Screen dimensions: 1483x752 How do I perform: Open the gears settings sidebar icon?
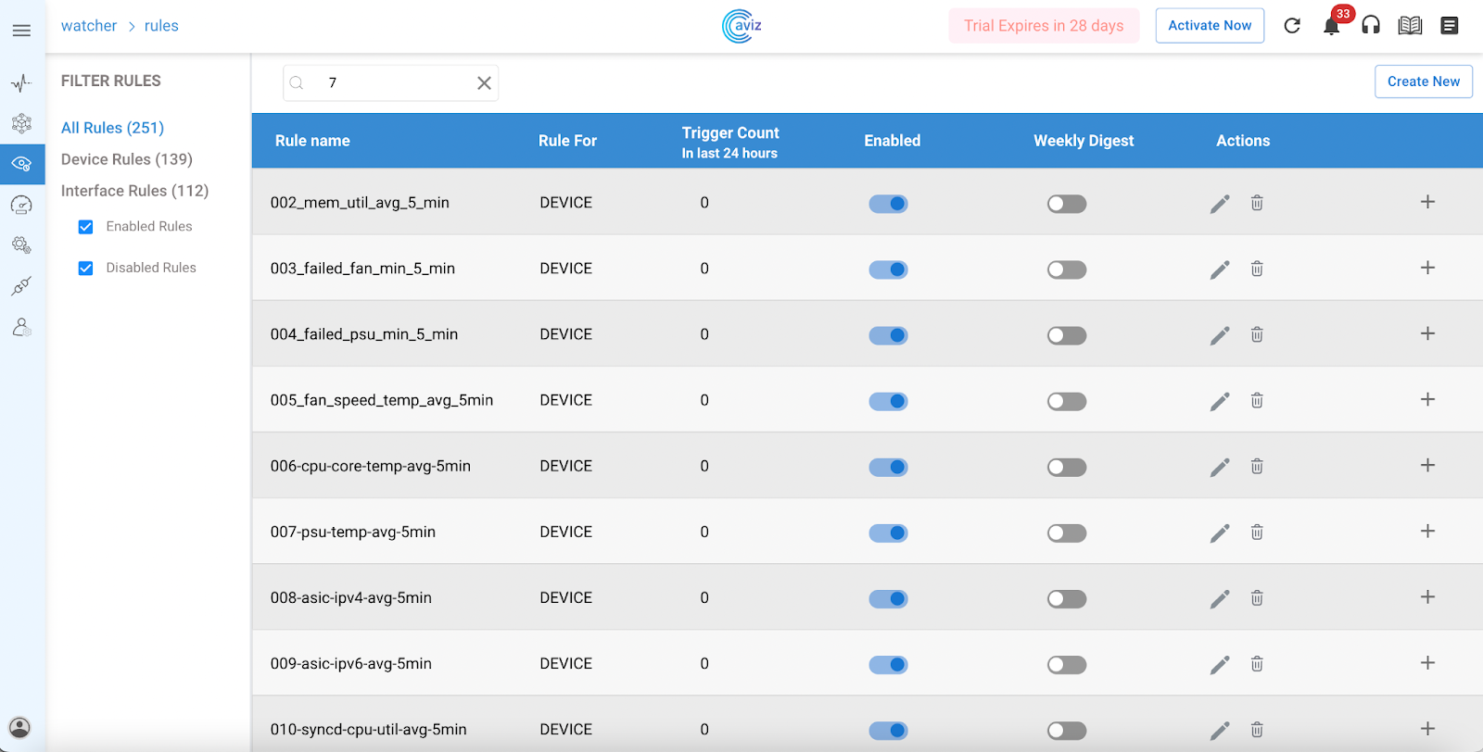pyautogui.click(x=21, y=245)
